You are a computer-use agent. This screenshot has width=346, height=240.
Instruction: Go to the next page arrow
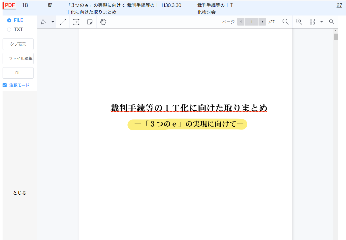pos(262,22)
